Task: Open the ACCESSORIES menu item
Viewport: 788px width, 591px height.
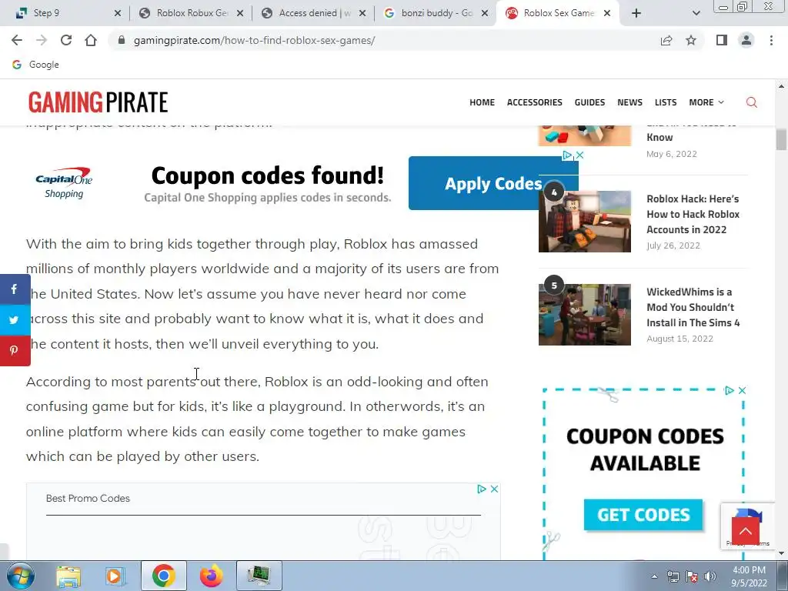Action: (x=534, y=102)
